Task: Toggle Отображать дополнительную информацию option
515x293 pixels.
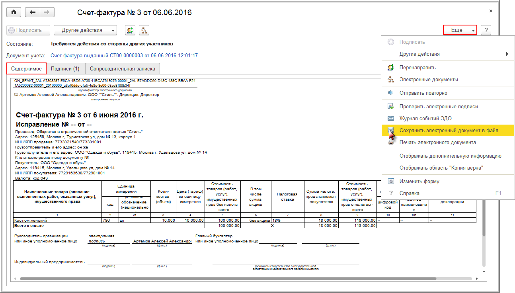Action: click(x=448, y=156)
